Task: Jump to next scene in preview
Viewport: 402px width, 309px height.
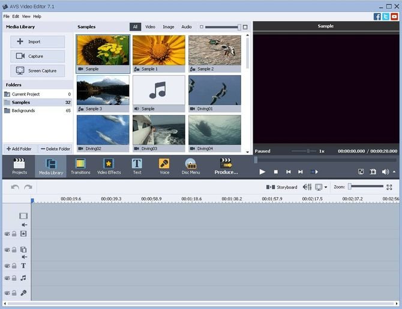Action: [x=314, y=172]
